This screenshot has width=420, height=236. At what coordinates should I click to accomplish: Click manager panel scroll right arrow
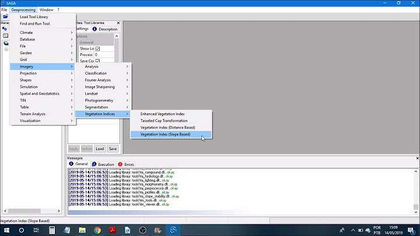59,211
